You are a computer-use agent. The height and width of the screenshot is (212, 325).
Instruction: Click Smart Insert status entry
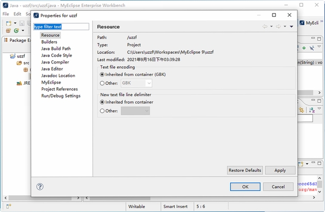175,207
